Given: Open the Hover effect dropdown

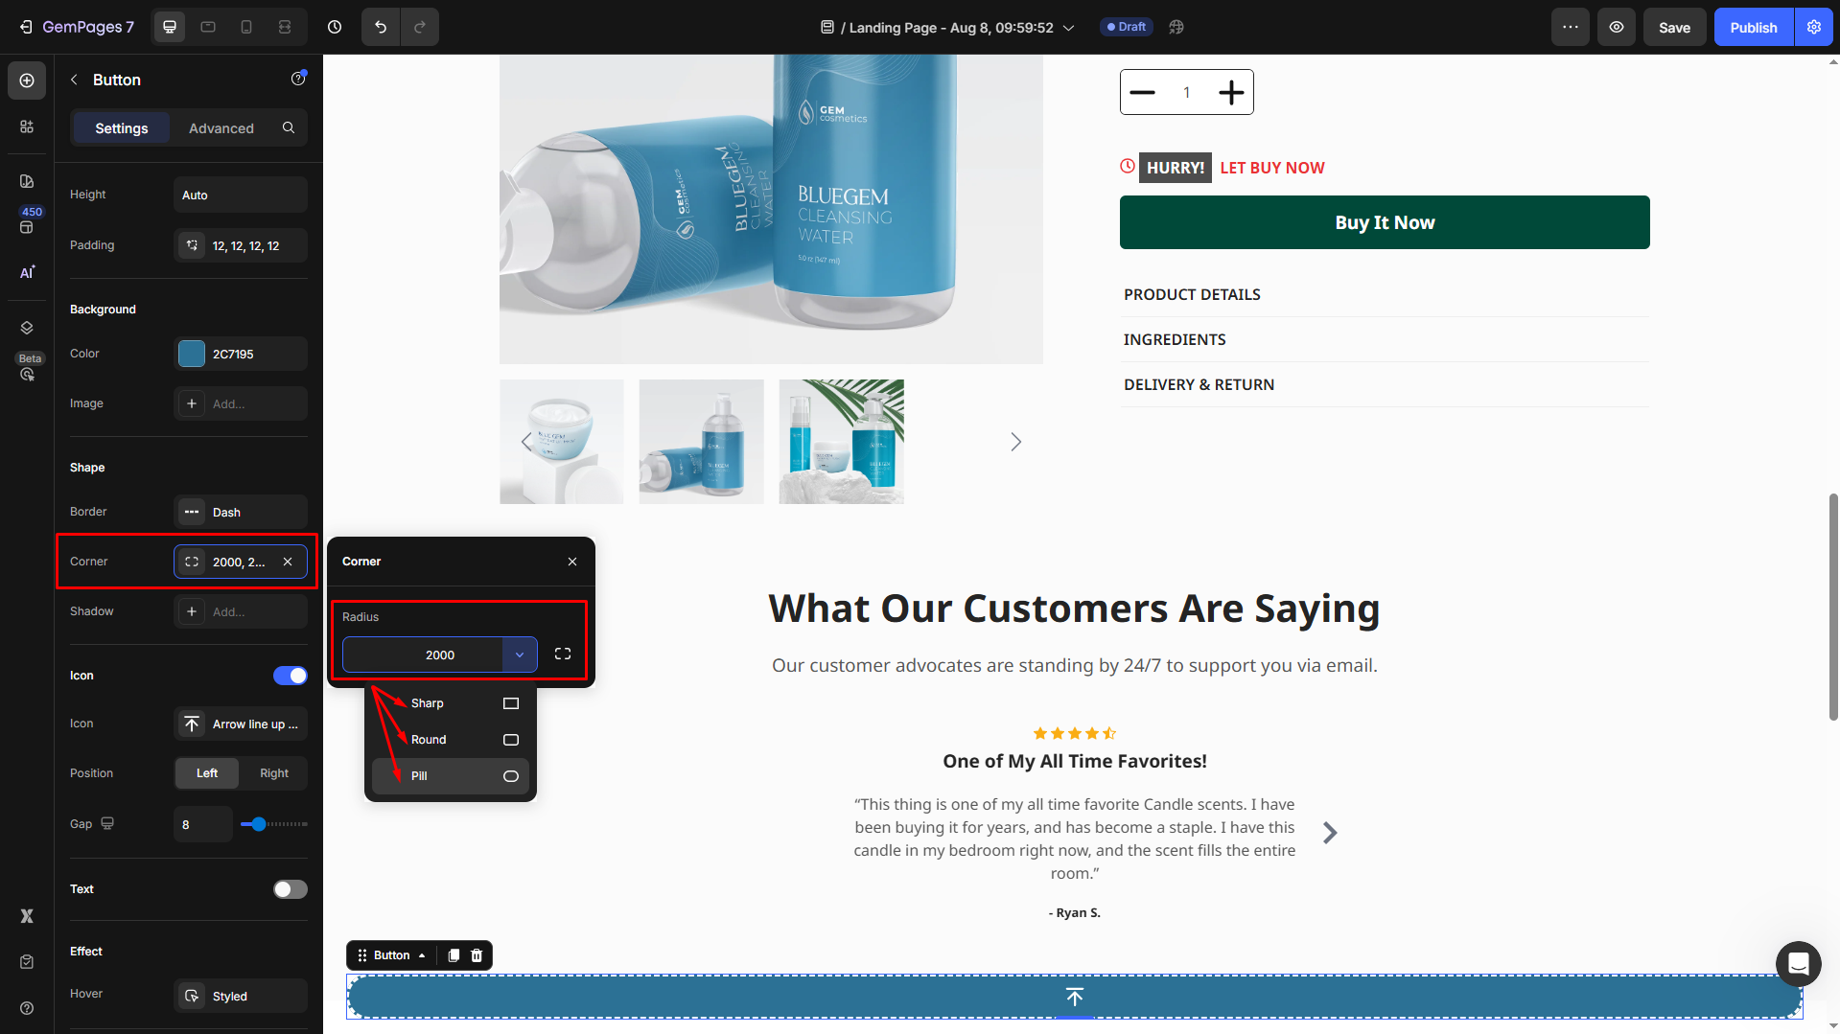Looking at the screenshot, I should tap(241, 996).
